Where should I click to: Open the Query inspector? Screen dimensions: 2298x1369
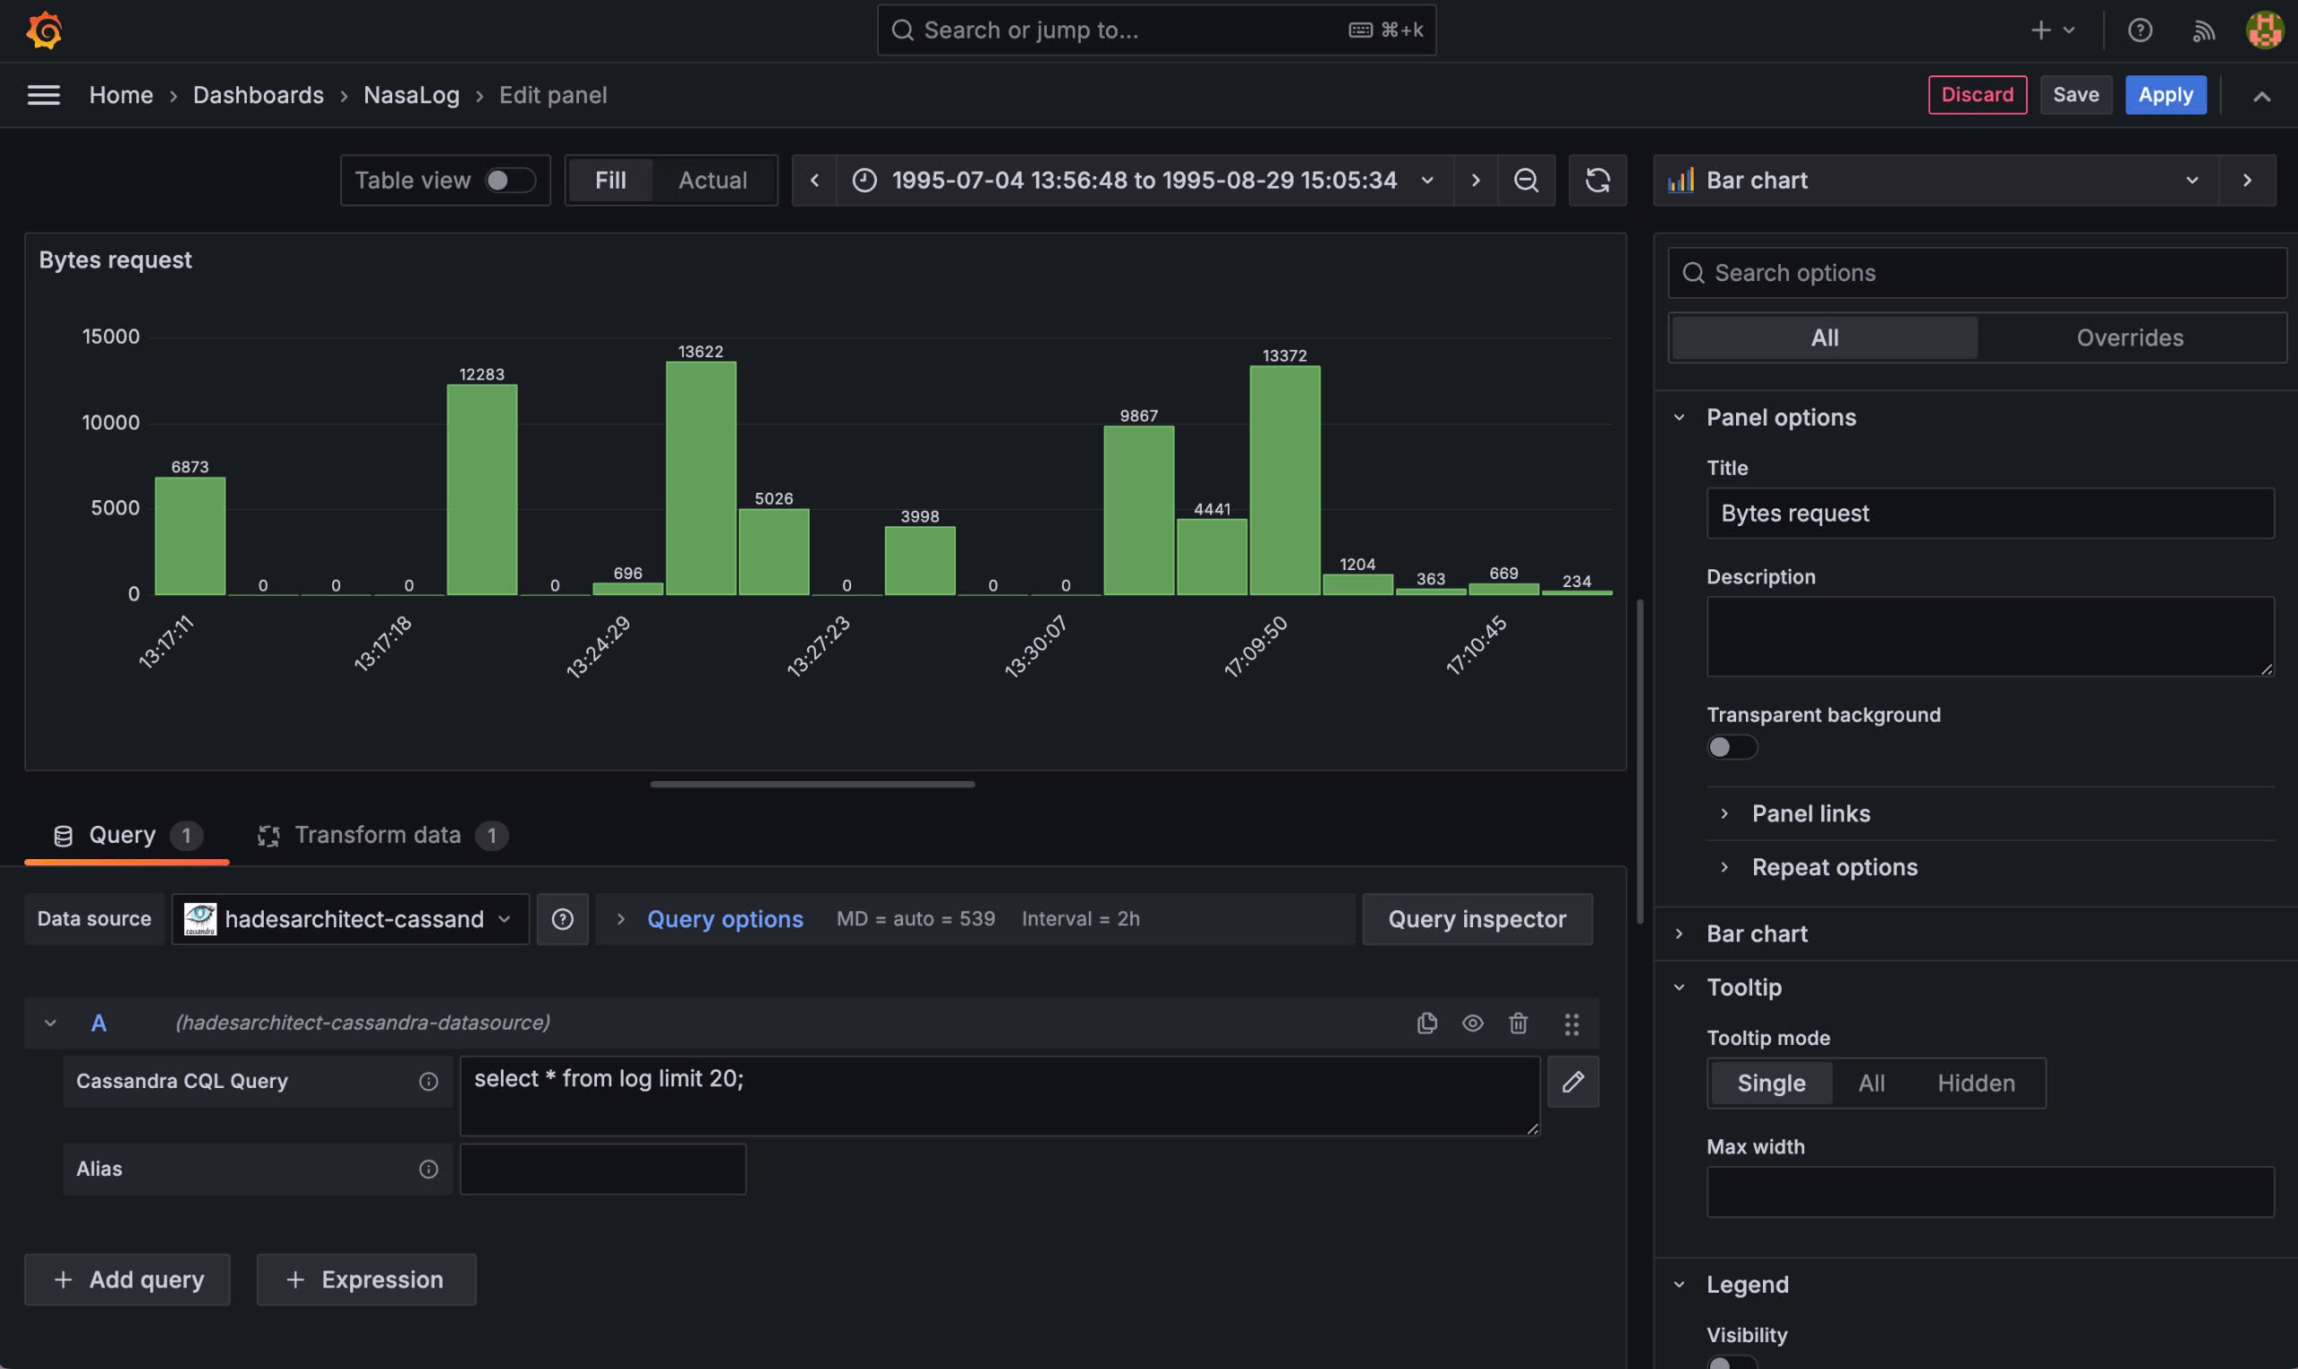tap(1477, 919)
